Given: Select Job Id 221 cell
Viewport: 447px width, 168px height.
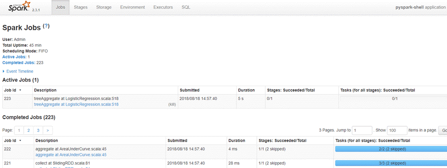Looking at the screenshot, I should coord(18,163).
